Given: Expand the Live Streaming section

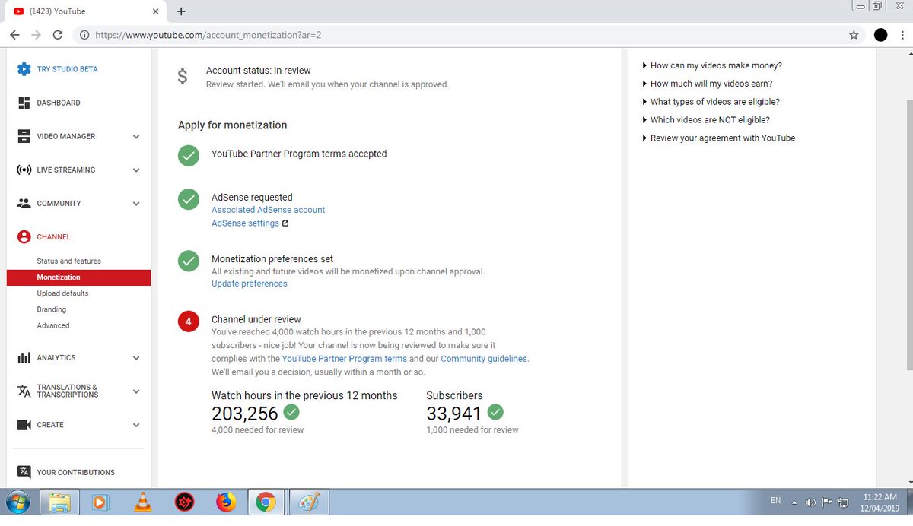Looking at the screenshot, I should point(136,170).
